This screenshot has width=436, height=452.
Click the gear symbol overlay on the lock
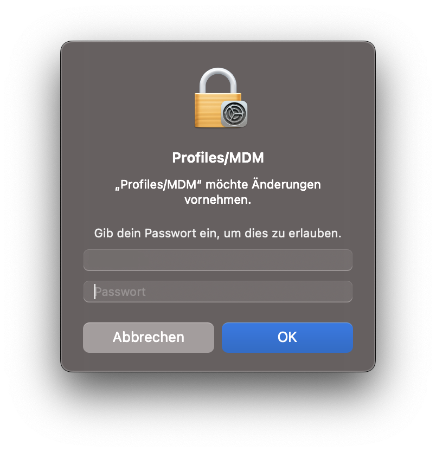tap(235, 114)
